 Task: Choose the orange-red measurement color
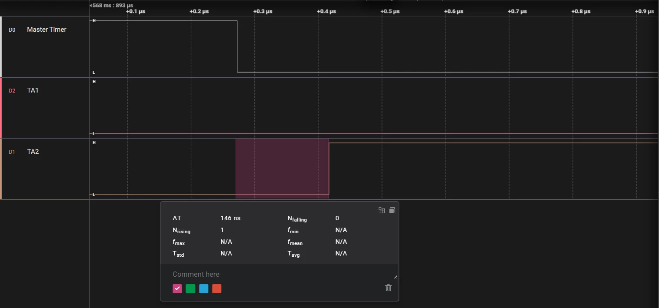point(217,288)
